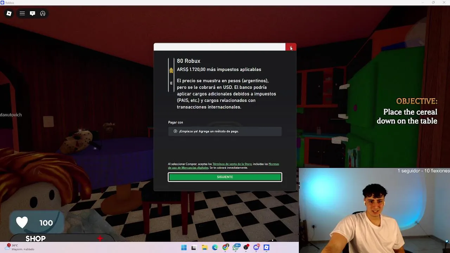Open Discord from taskbar

click(x=256, y=248)
